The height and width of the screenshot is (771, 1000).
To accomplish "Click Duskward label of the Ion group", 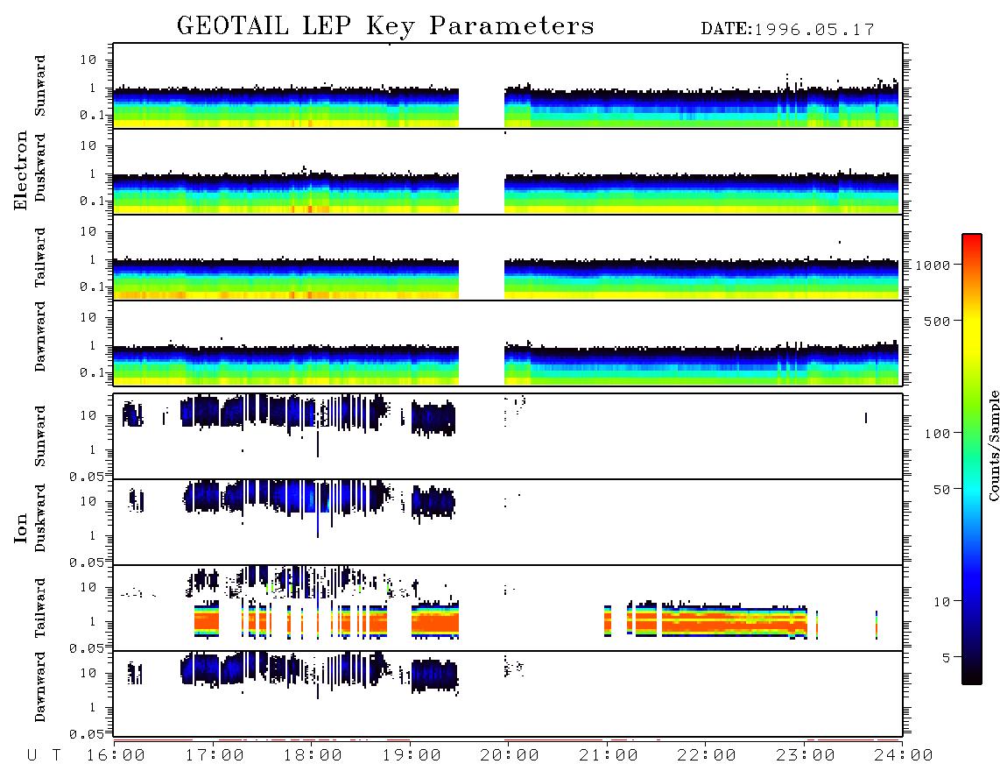I will [40, 518].
